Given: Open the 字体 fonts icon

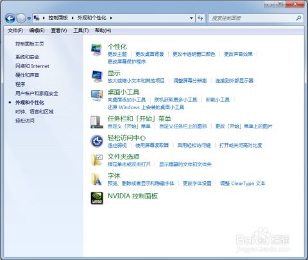Looking at the screenshot, I should coord(97,179).
